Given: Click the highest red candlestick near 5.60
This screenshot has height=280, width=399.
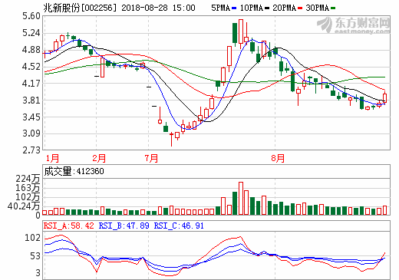Looking at the screenshot, I should tap(241, 31).
